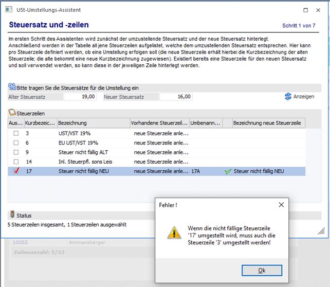Open Vorhandene Steuerzeile cell for row 14
The width and height of the screenshot is (330, 287).
point(160,162)
